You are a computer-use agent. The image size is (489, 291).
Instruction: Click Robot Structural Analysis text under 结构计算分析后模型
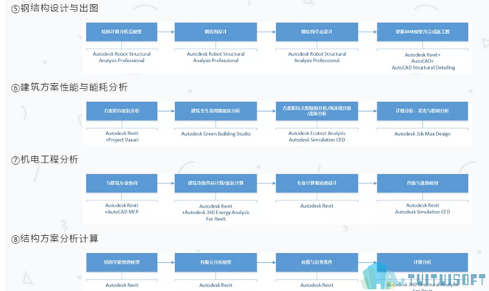pos(121,57)
